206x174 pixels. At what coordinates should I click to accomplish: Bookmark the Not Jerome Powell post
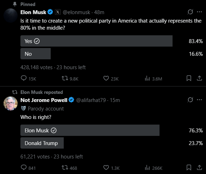tap(189, 168)
